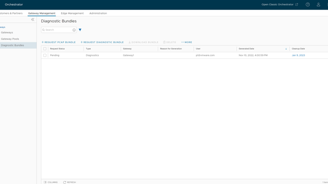Click the Delete button
Viewport: 328px width, 184px height.
coord(170,42)
